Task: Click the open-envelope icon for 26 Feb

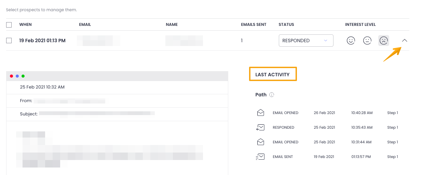Action: 260,113
